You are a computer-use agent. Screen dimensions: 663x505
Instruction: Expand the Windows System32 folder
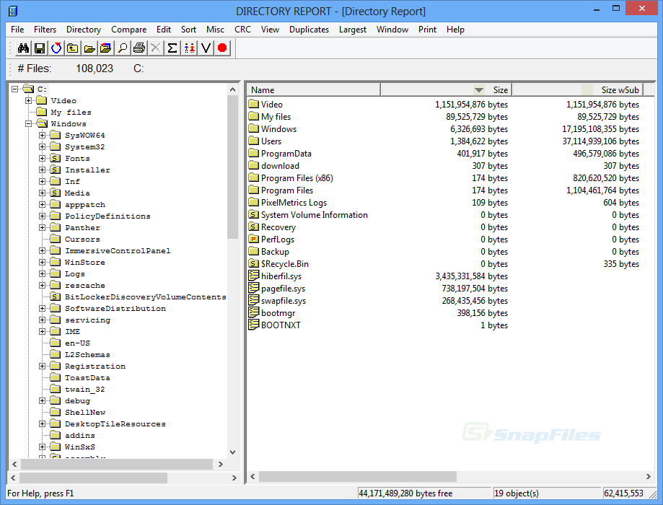[42, 146]
